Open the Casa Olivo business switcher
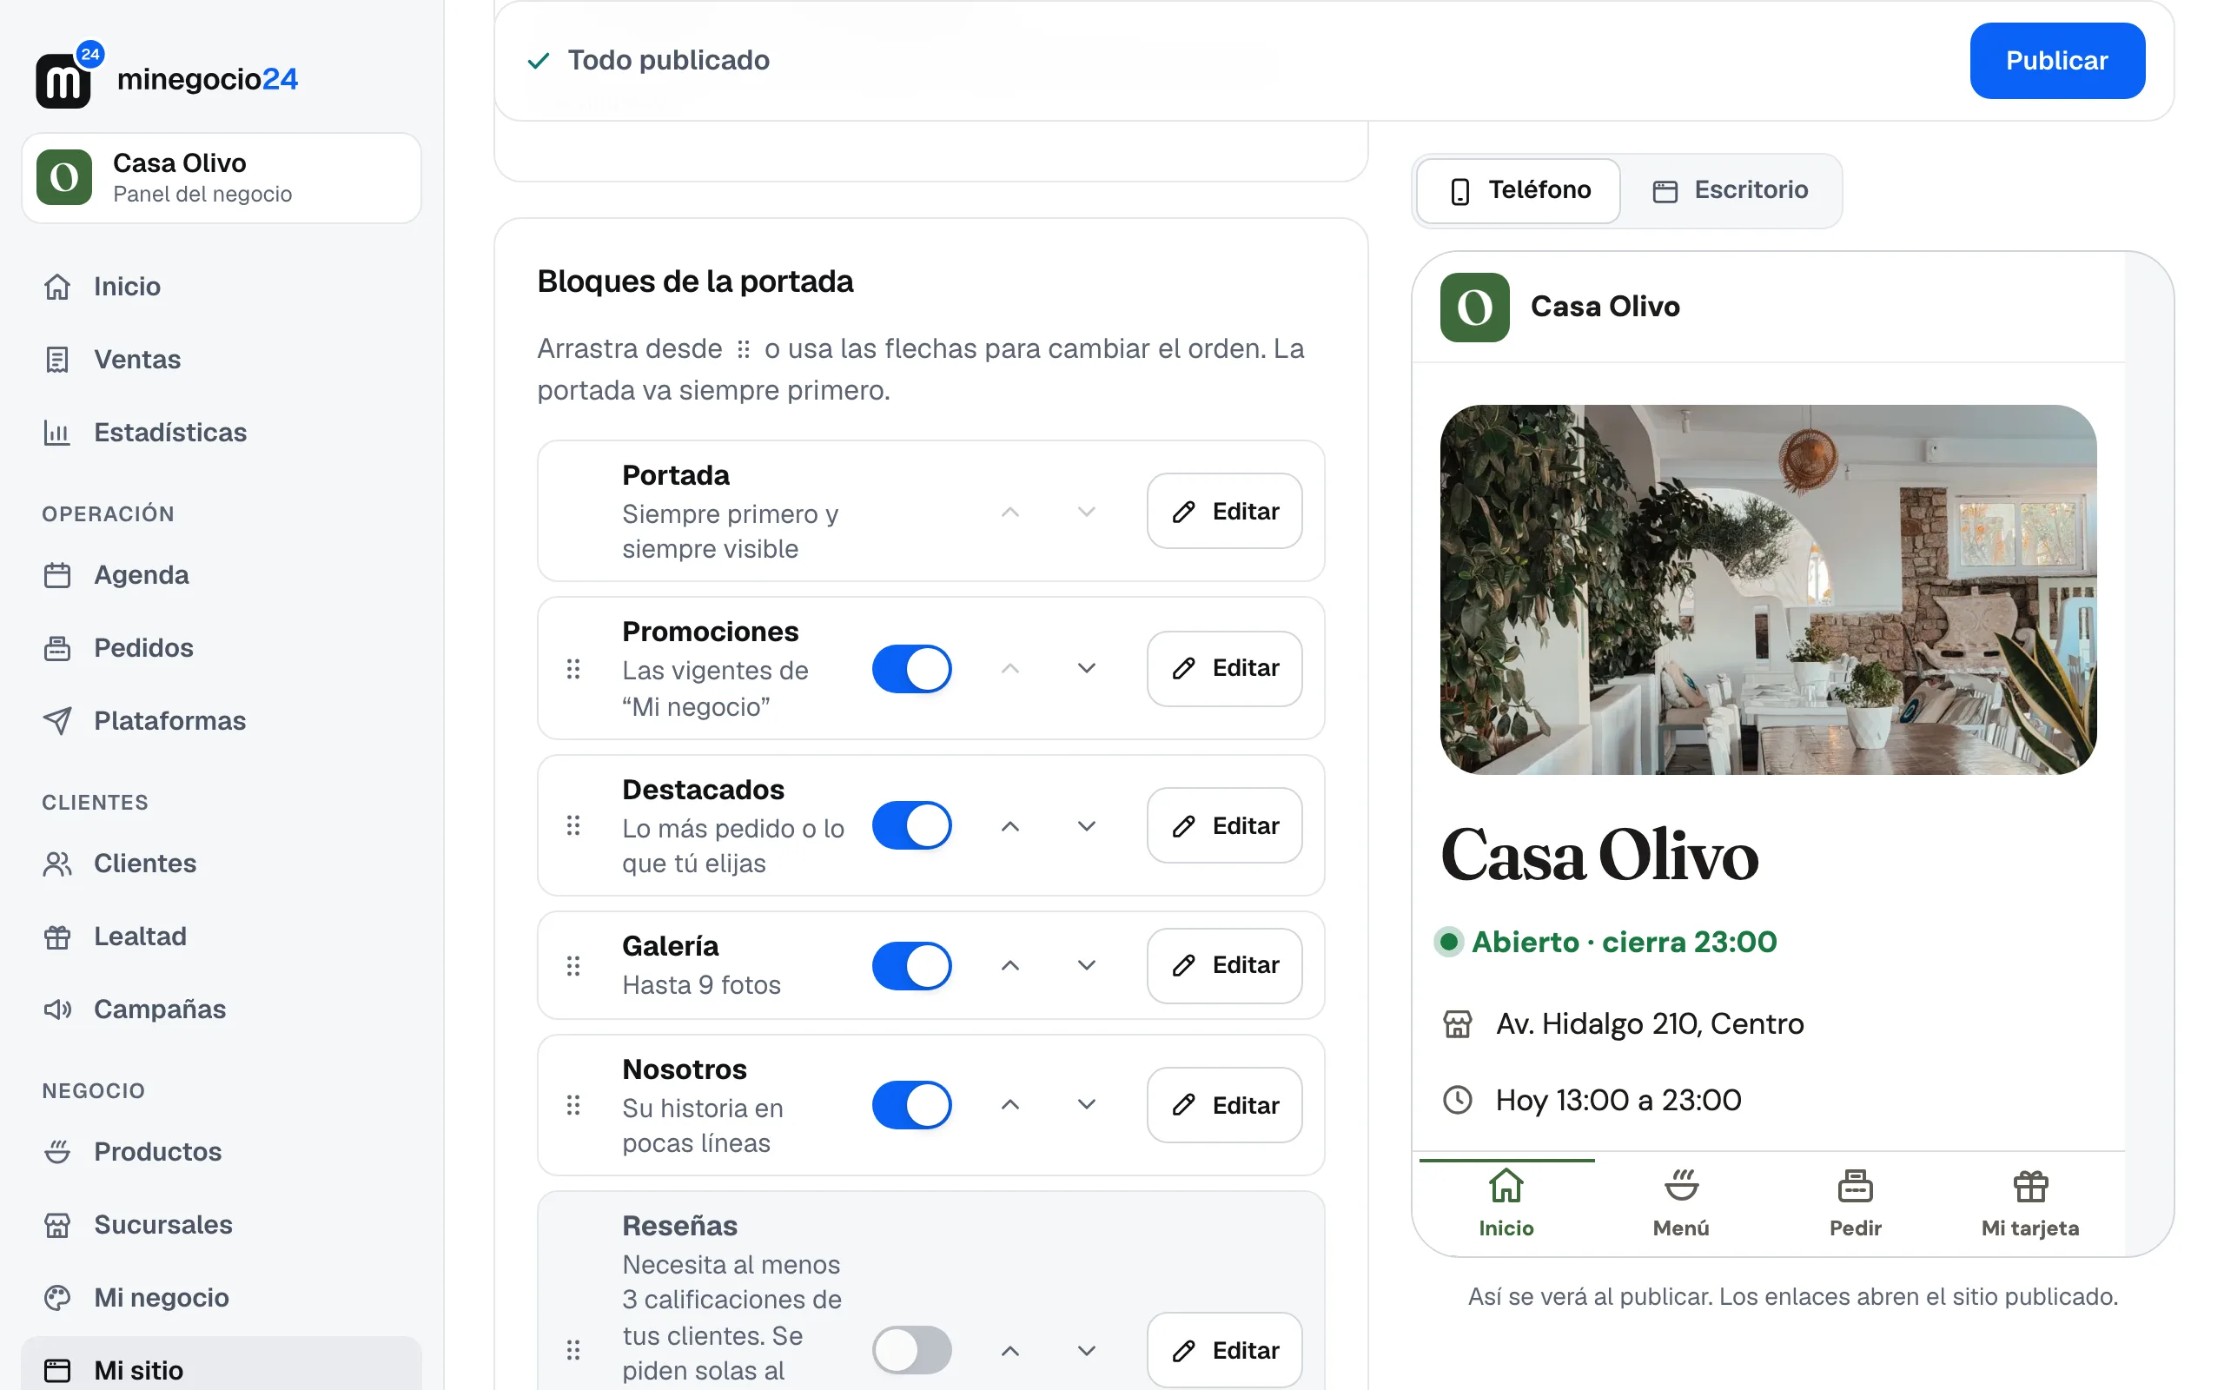The image size is (2224, 1390). coord(221,177)
